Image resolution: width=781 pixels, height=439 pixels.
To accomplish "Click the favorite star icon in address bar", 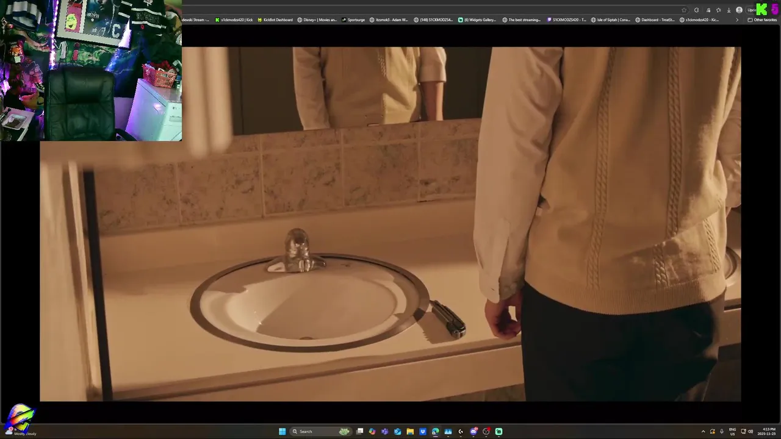I will tap(684, 10).
